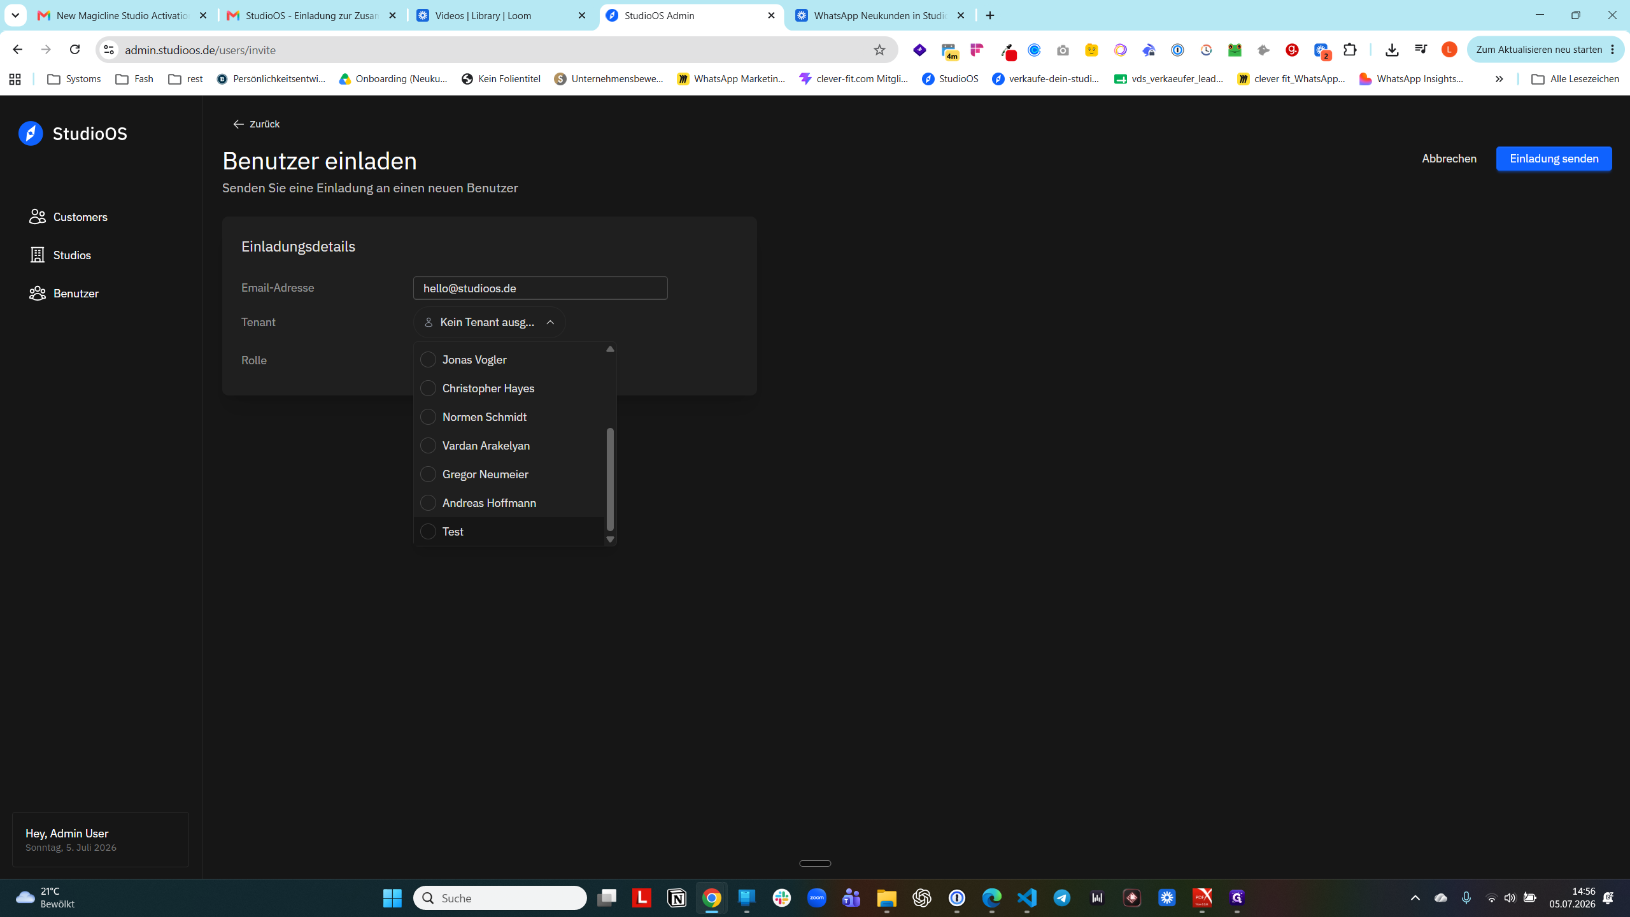Click the tenant list scrollbar thumb

(x=610, y=479)
